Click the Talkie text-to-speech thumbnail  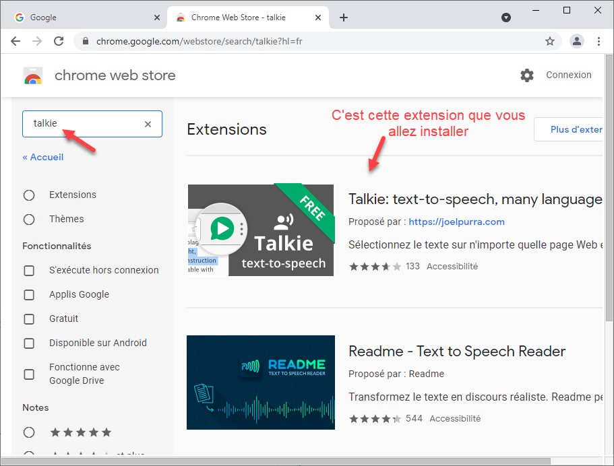[260, 230]
